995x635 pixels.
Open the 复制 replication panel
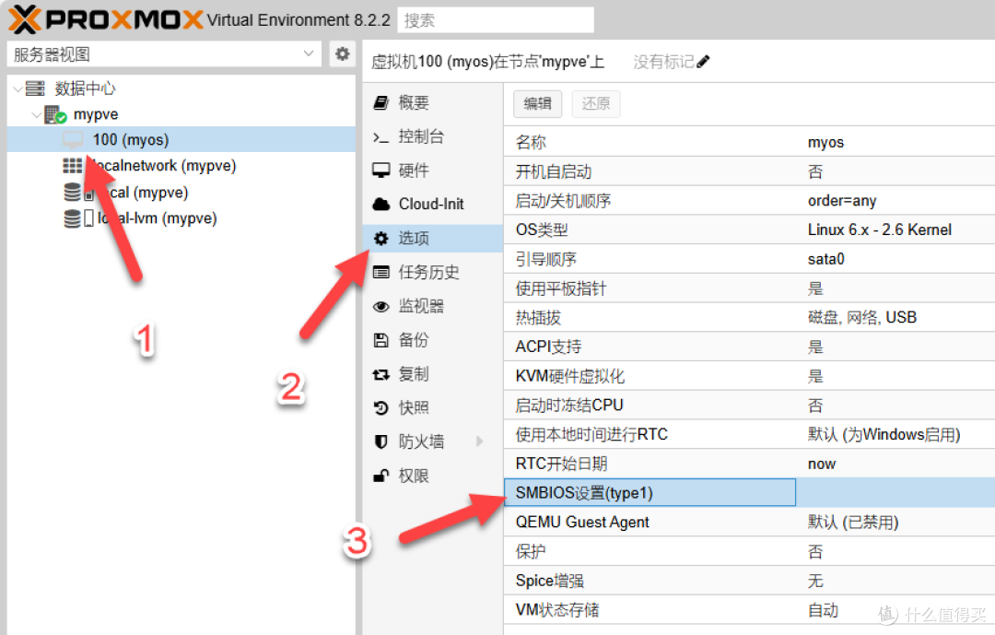click(419, 373)
